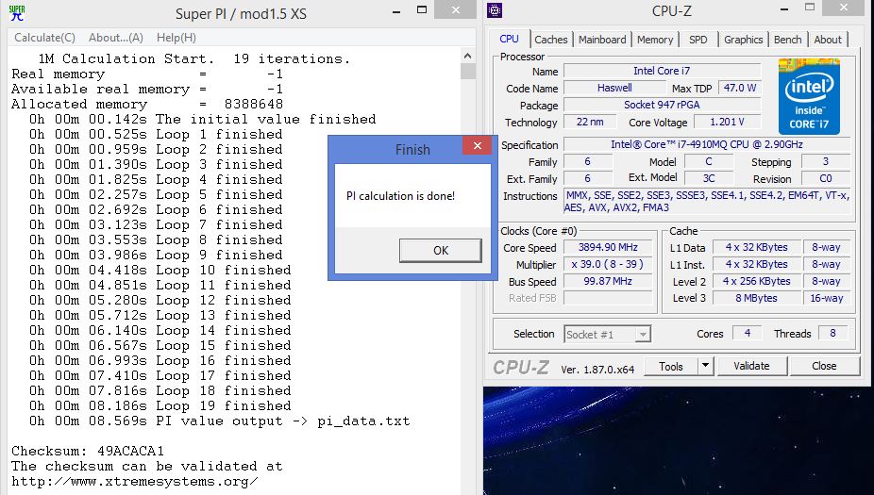Click the Cores value 4
This screenshot has width=874, height=495.
pos(747,333)
